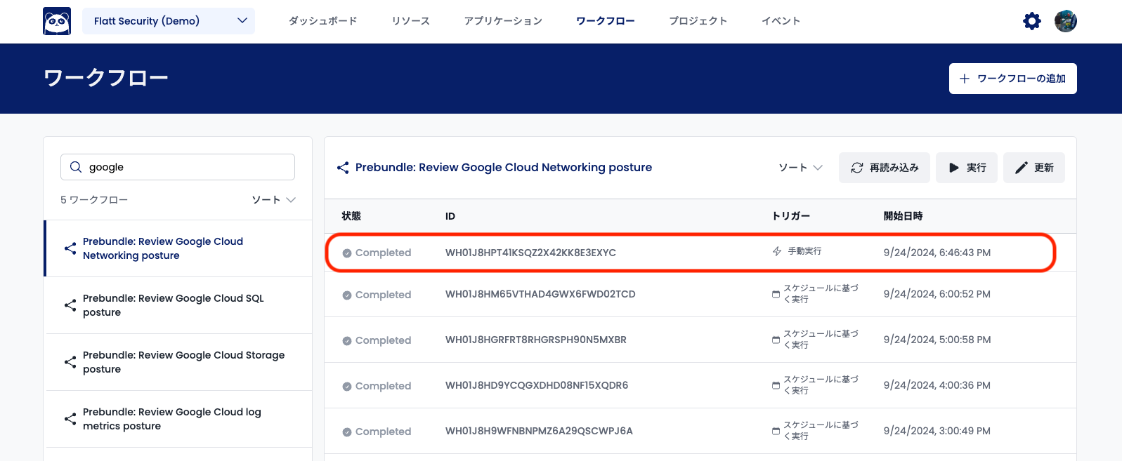Image resolution: width=1122 pixels, height=461 pixels.
Task: Click calendar icon in 3:00:49 PM row
Action: [x=776, y=431]
